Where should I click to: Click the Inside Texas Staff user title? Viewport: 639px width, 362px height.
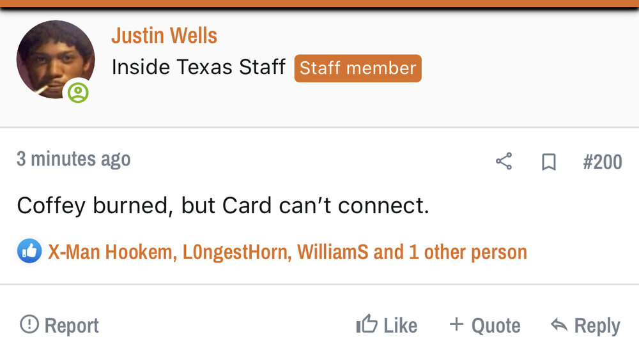click(198, 67)
